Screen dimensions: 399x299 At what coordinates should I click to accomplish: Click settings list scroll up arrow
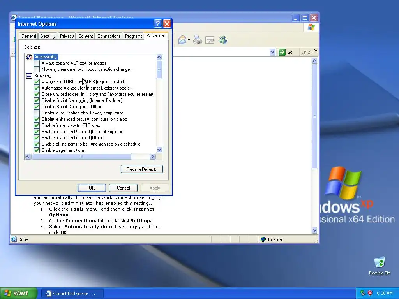click(x=159, y=57)
